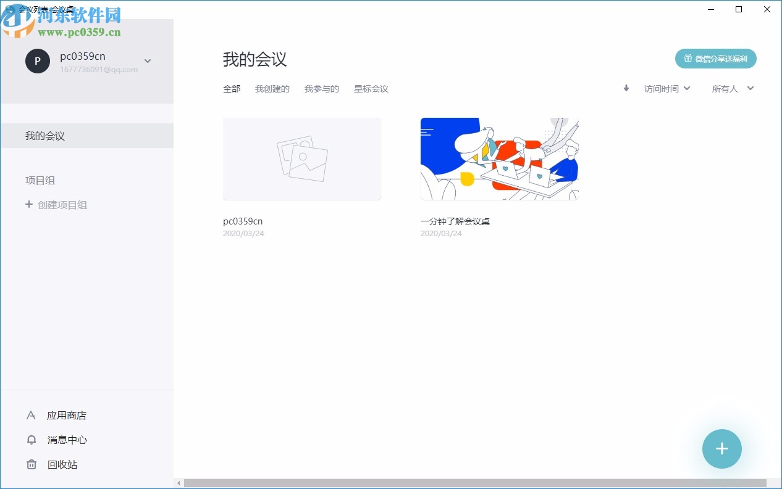The image size is (782, 489).
Task: Click the app icon in the title bar
Action: pyautogui.click(x=9, y=9)
